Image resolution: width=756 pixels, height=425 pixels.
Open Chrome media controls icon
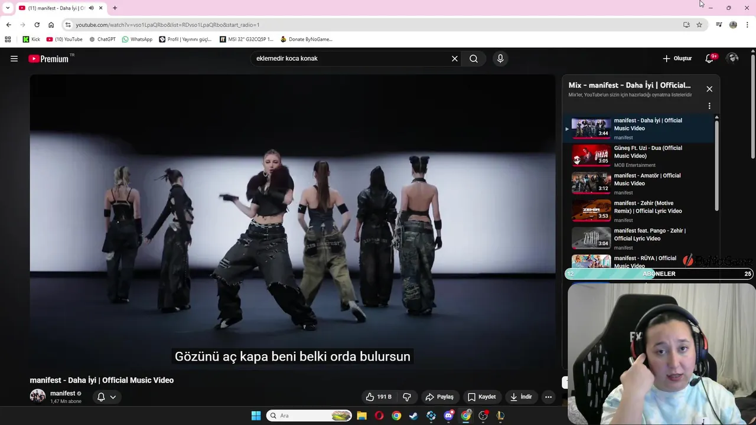pyautogui.click(x=719, y=25)
